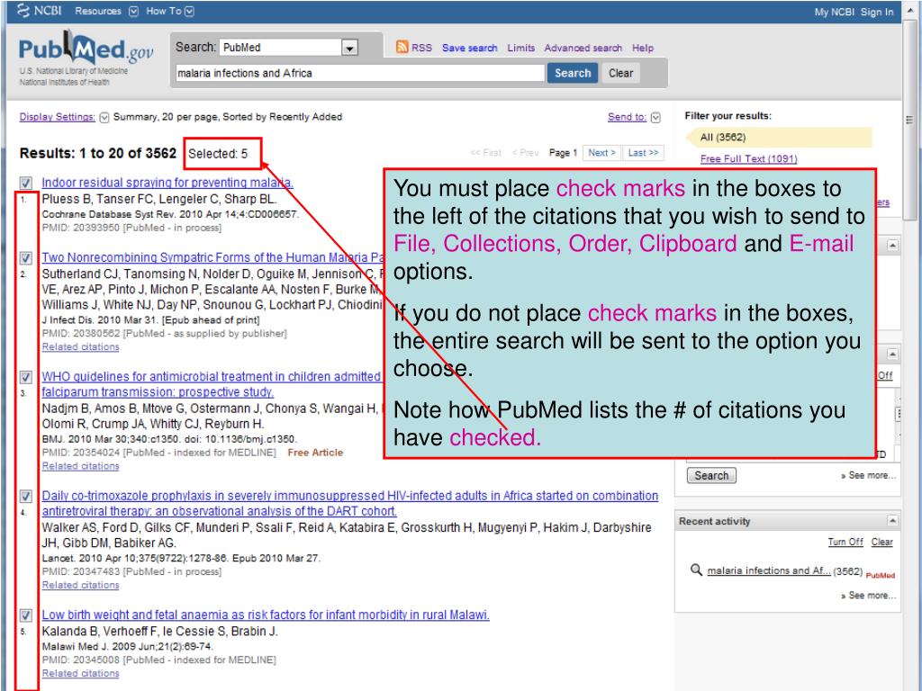Click Turn Off in Recent activity
This screenshot has width=922, height=691.
[845, 542]
